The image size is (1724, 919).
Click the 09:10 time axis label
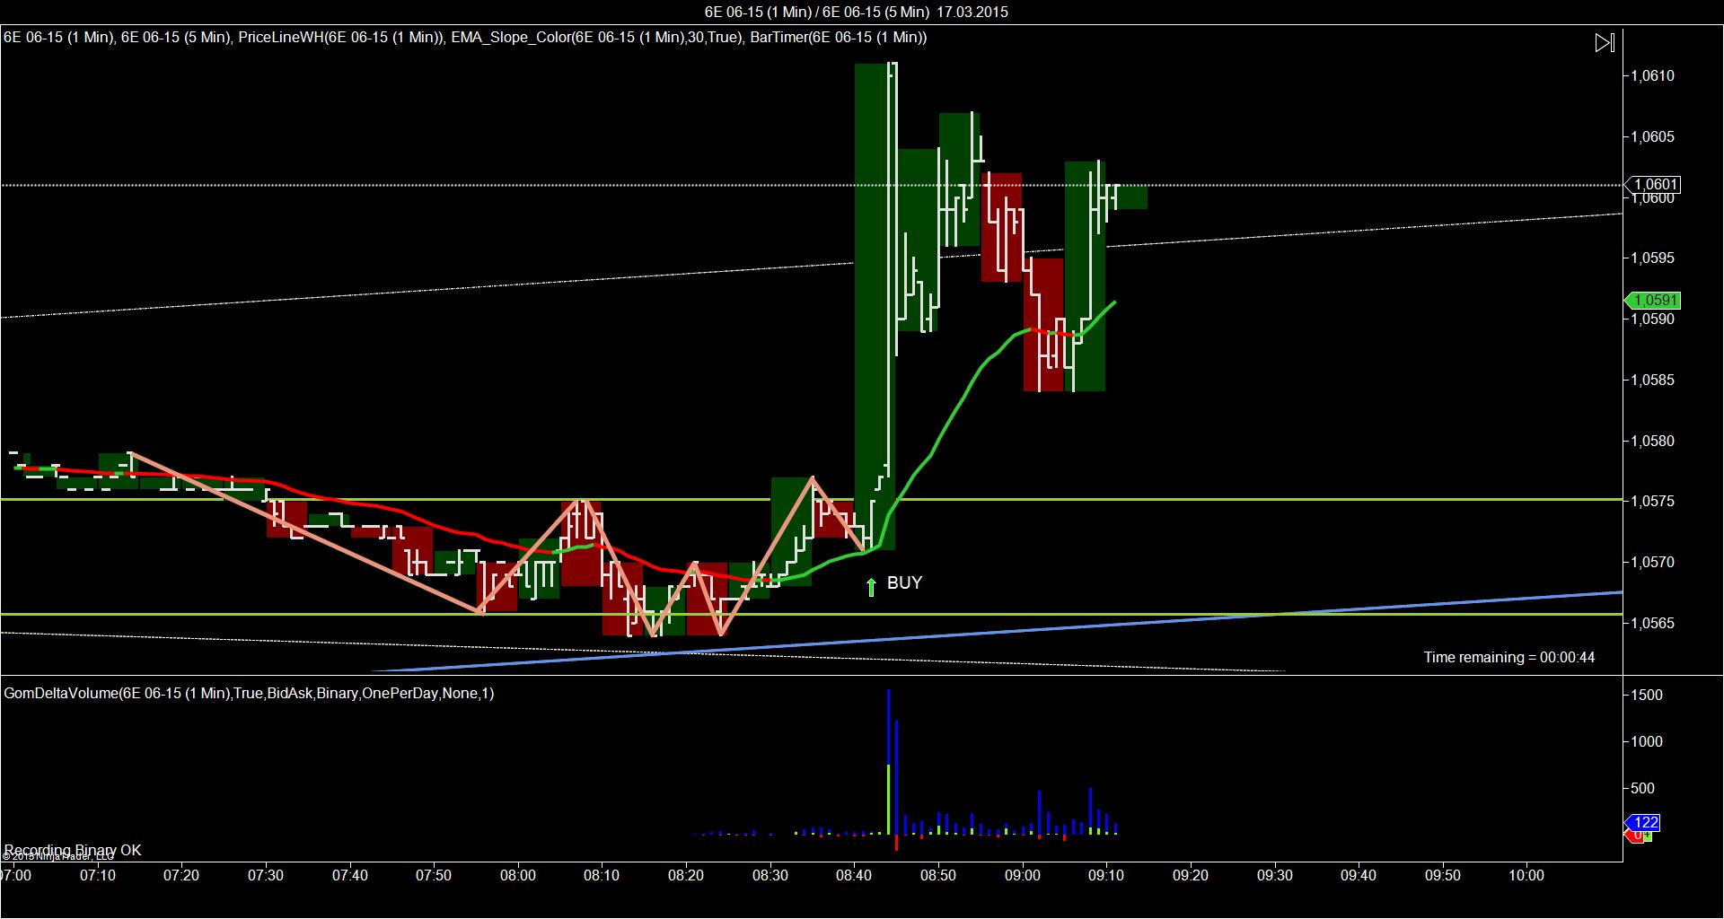click(1106, 876)
